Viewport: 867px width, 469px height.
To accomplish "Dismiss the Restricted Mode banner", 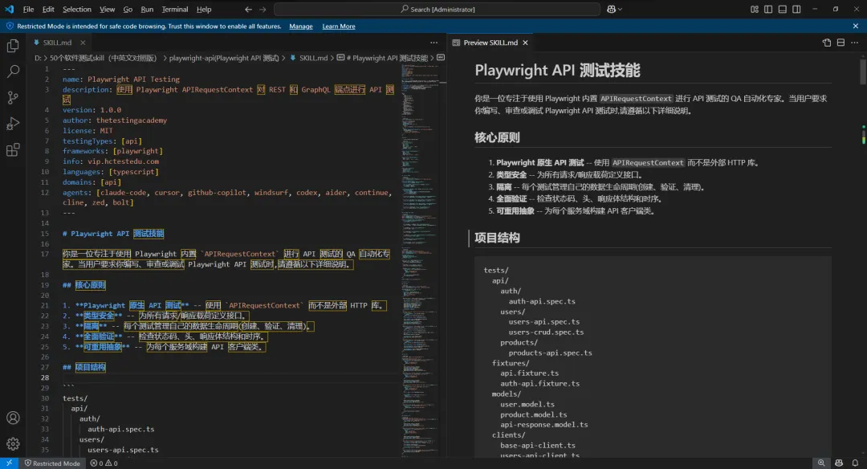I will click(856, 26).
